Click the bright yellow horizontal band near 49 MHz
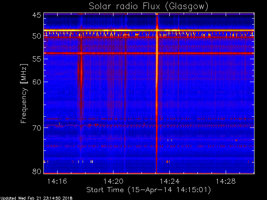Viewport: 267px width, 200px height. [x=149, y=30]
